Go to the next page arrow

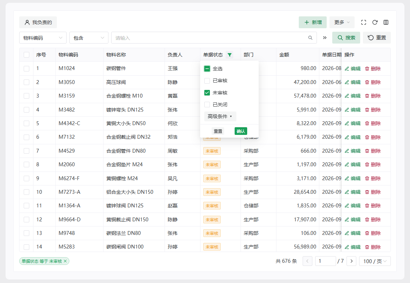(x=351, y=261)
